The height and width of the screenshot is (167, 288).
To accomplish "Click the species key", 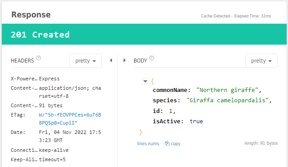I will tap(165, 100).
